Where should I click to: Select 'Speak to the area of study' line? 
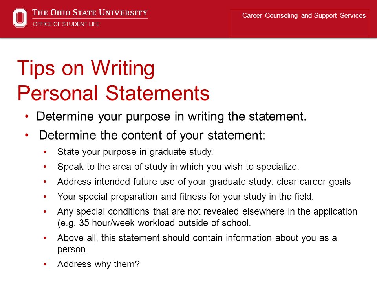178,167
